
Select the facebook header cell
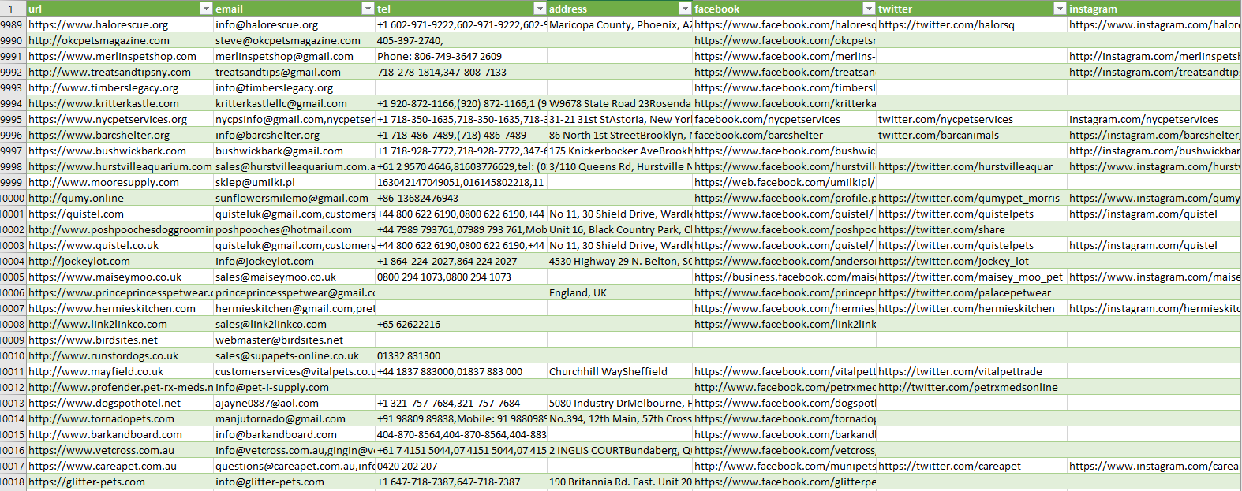click(x=784, y=9)
